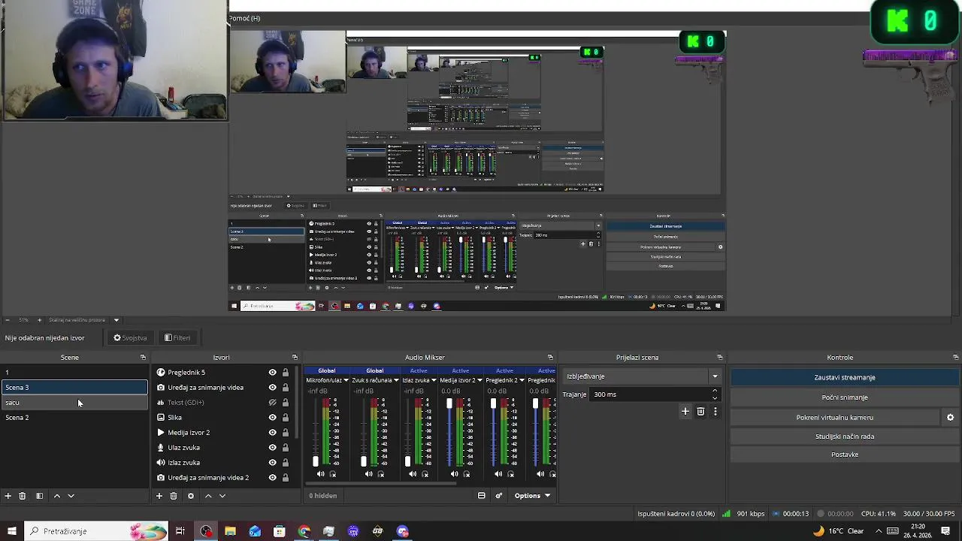The height and width of the screenshot is (541, 962).
Task: Mute the Mikrofon/ulaz speaker icon
Action: pos(321,474)
